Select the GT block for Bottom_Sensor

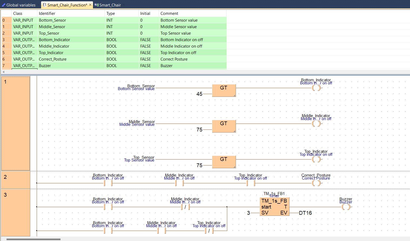click(x=224, y=90)
